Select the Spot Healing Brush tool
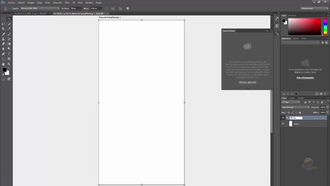 click(4, 34)
